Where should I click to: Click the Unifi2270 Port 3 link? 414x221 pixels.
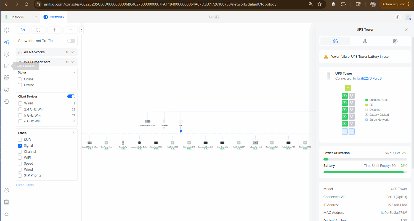click(x=369, y=78)
